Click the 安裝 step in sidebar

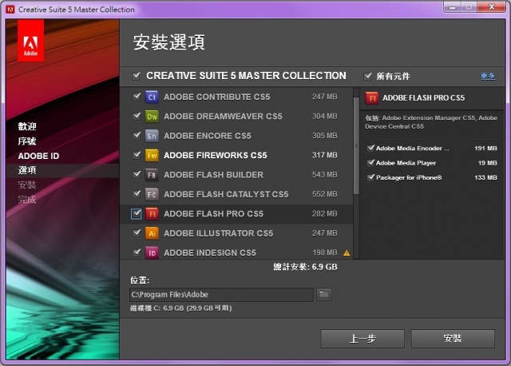(27, 185)
